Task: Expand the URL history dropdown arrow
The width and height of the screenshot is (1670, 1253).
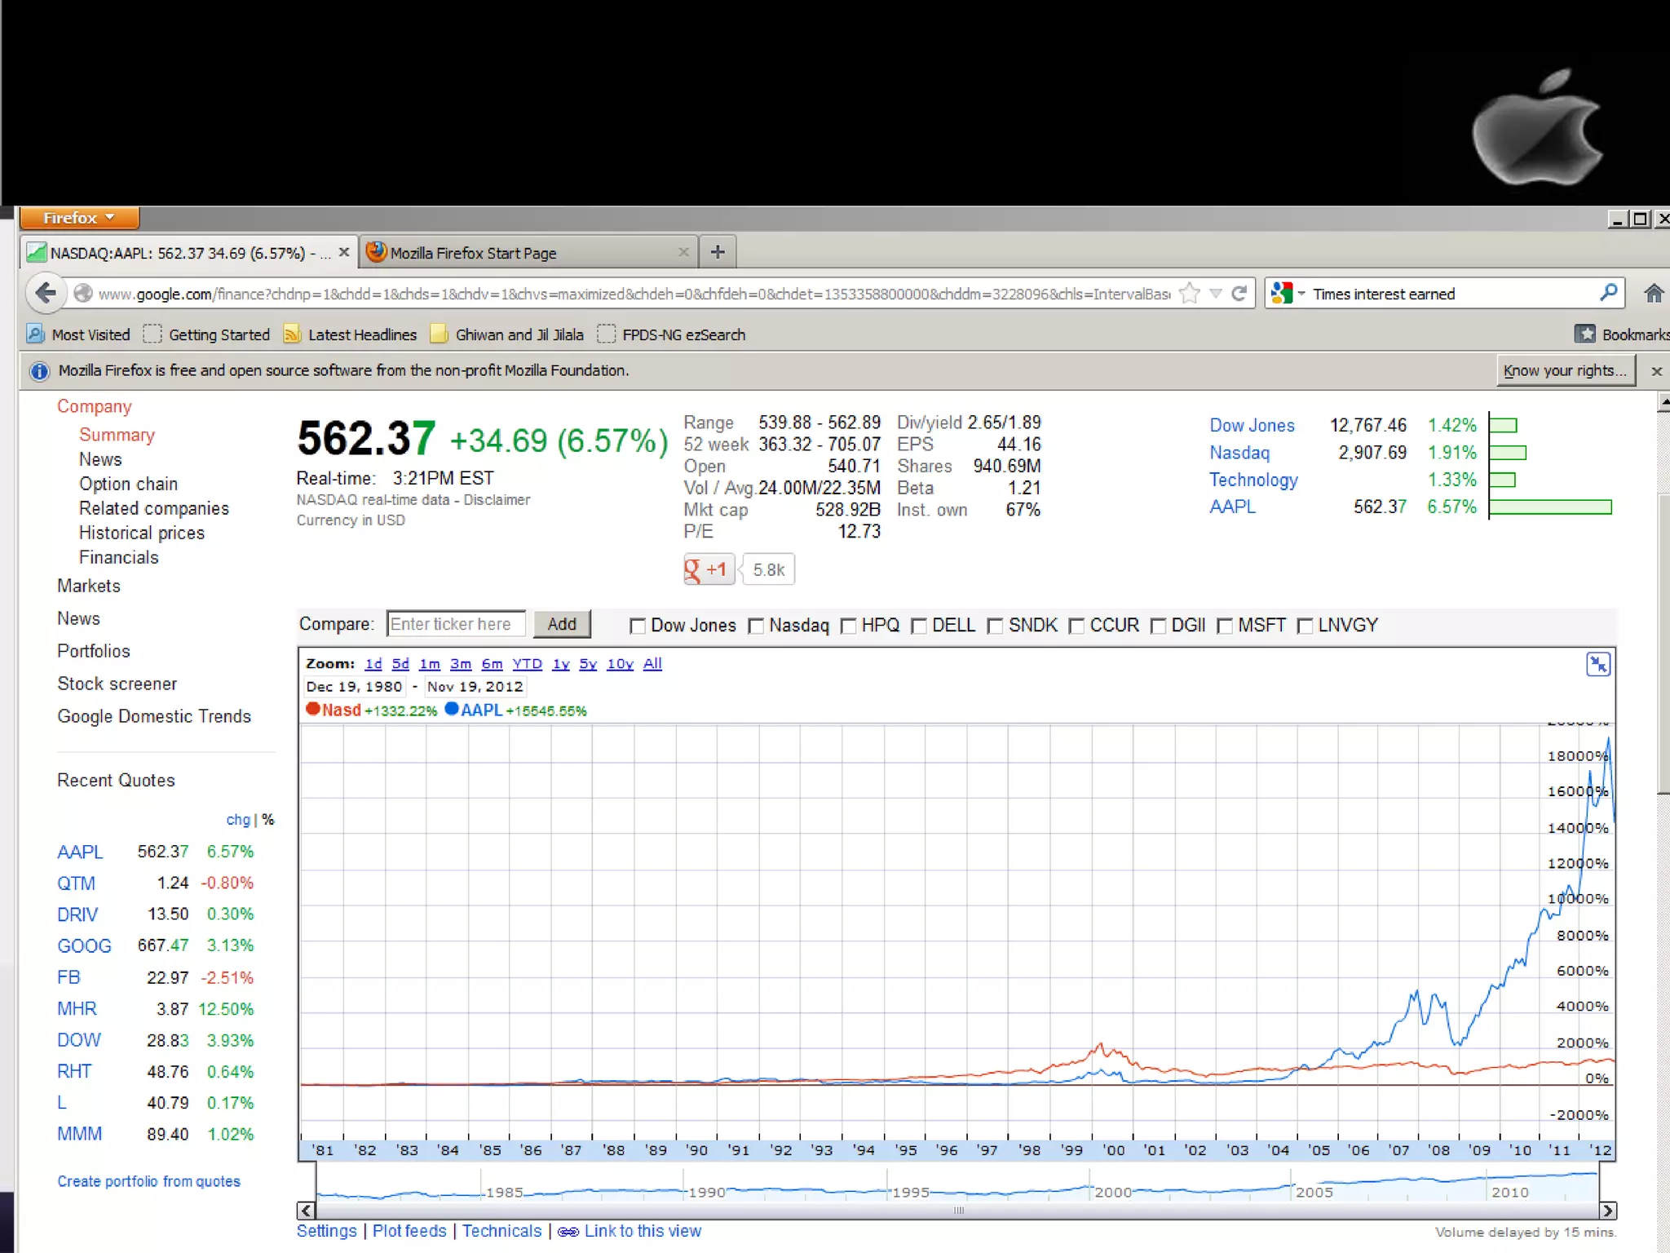Action: pos(1215,293)
